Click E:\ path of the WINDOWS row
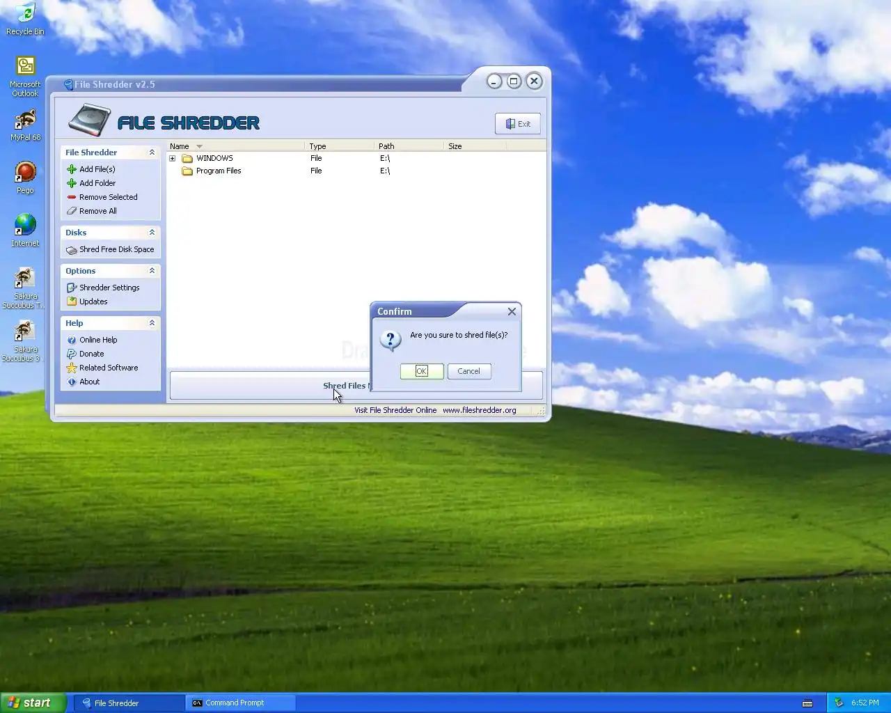891x713 pixels. pos(385,158)
